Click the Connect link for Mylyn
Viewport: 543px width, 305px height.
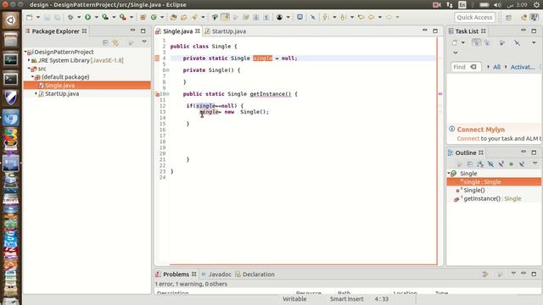click(x=467, y=138)
